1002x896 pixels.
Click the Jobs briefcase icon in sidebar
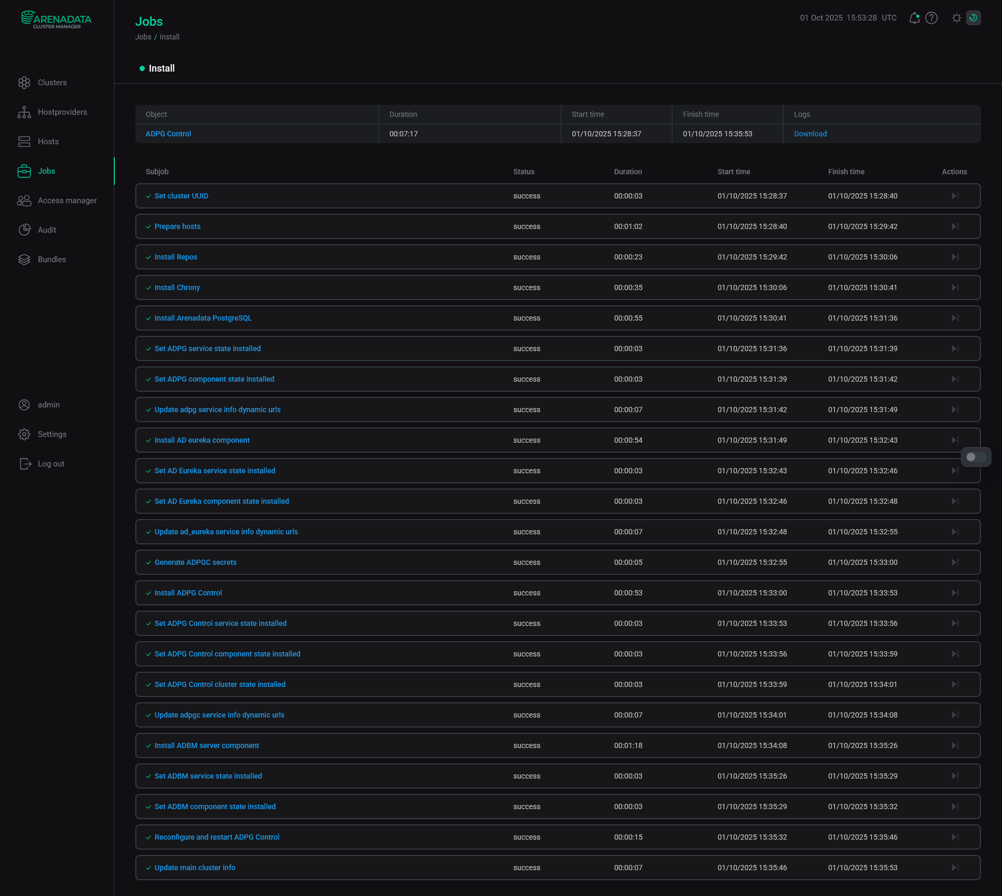tap(24, 171)
